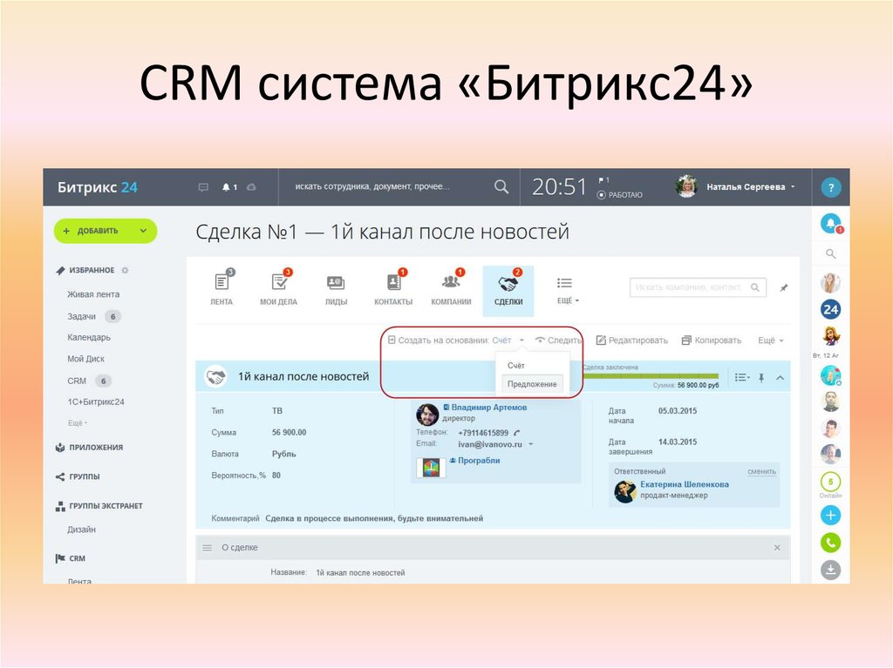The width and height of the screenshot is (893, 668).
Task: Click Екатерина Шеленкова's avatar
Action: point(624,491)
